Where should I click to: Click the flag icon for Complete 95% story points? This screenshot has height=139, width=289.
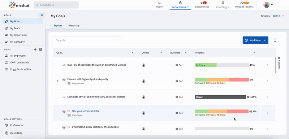tap(64, 97)
